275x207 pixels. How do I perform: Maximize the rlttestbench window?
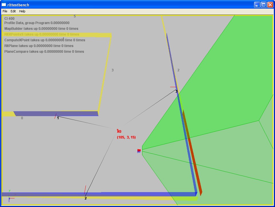pyautogui.click(x=263, y=5)
